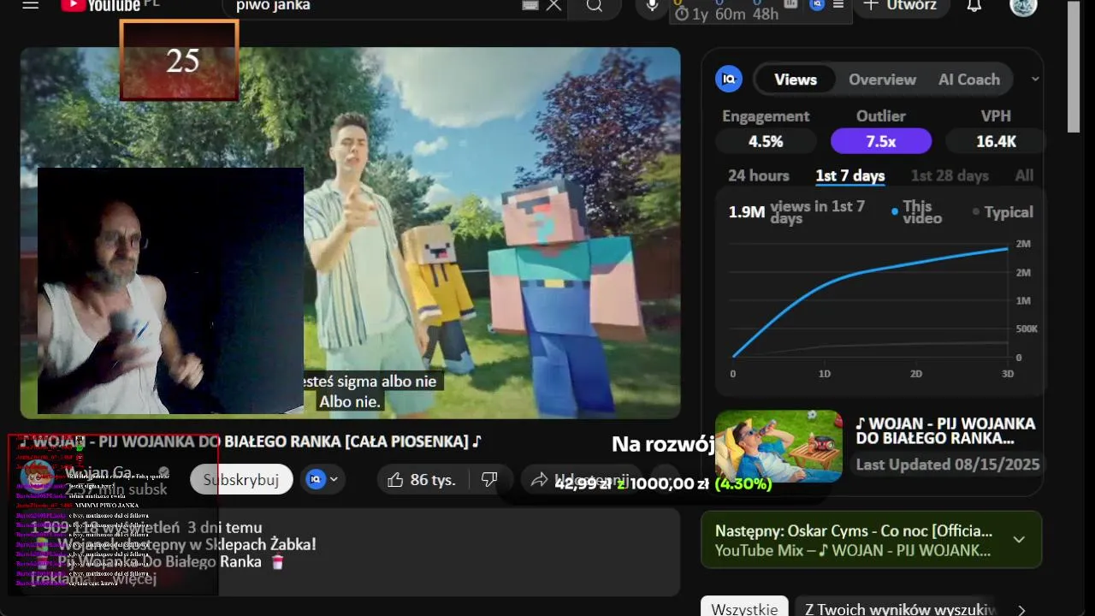Show more filter chips with right arrow
The image size is (1095, 616).
[1021, 609]
